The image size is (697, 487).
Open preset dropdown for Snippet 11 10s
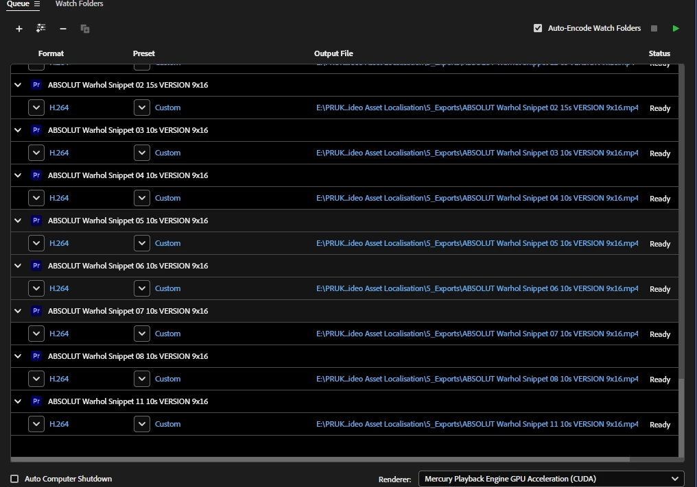pyautogui.click(x=142, y=424)
